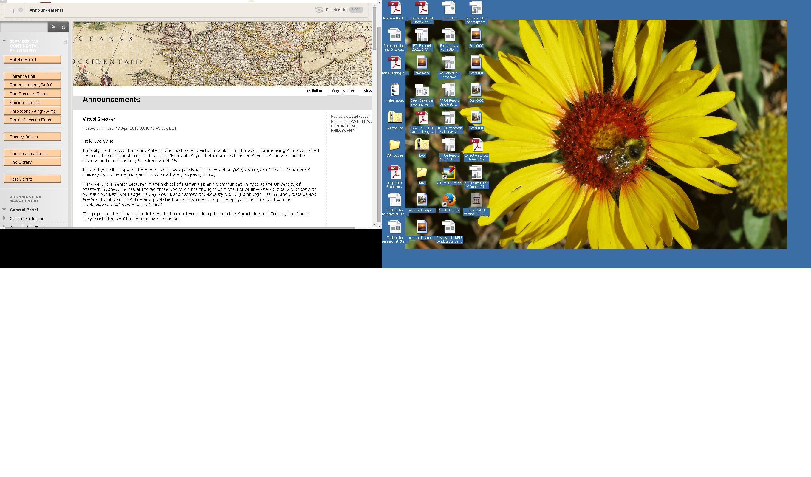Image resolution: width=811 pixels, height=477 pixels.
Task: Expand Content Collection in Control Panel
Action: pos(4,218)
